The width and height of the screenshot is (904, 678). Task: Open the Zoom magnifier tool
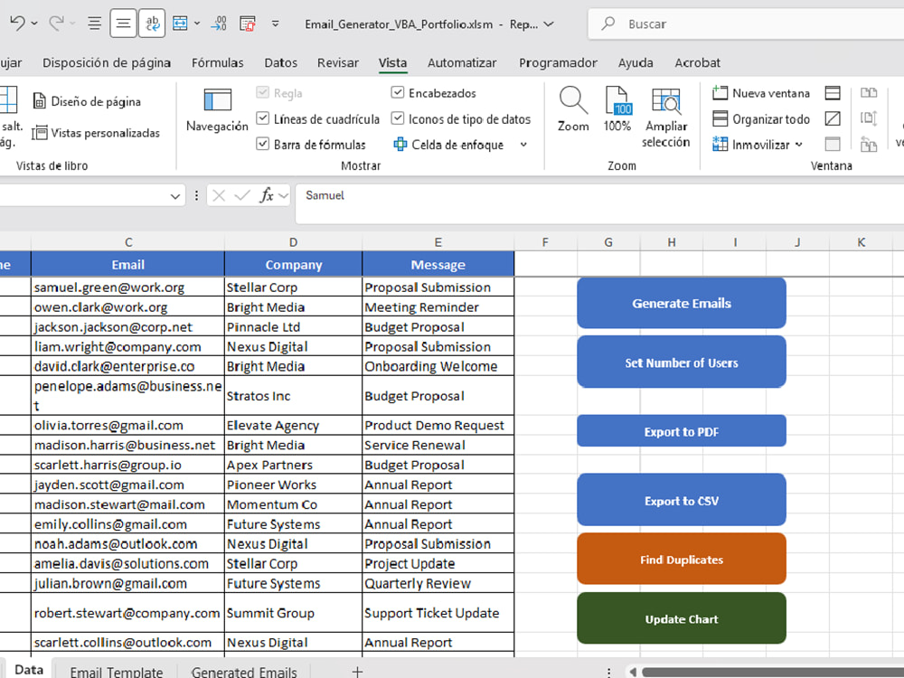pyautogui.click(x=572, y=100)
